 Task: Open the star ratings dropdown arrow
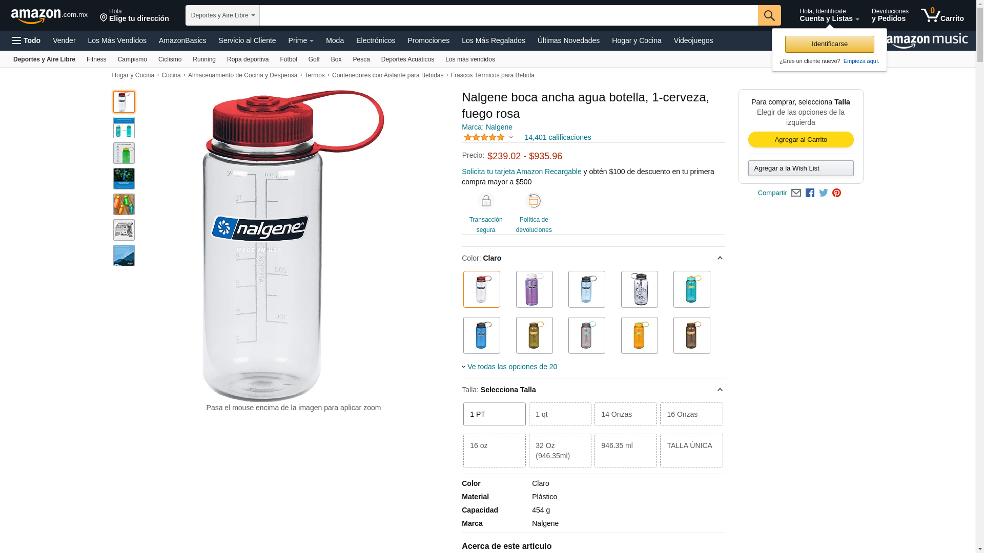[x=511, y=137]
